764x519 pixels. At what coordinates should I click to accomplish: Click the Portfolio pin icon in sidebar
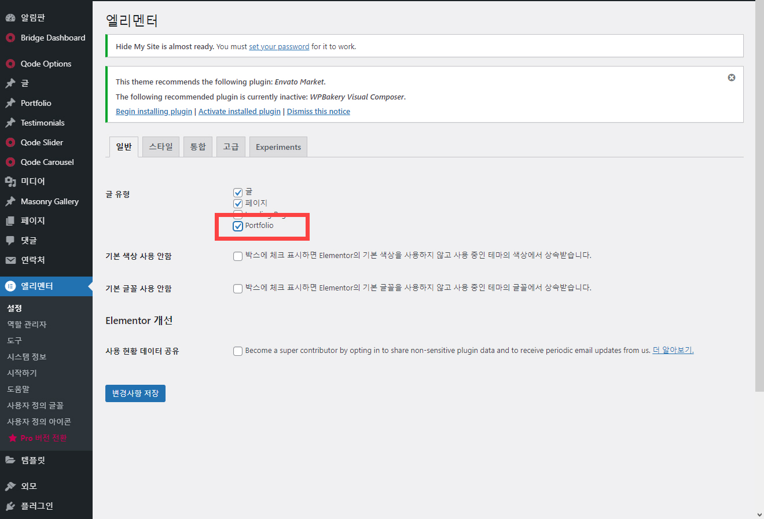coord(10,103)
